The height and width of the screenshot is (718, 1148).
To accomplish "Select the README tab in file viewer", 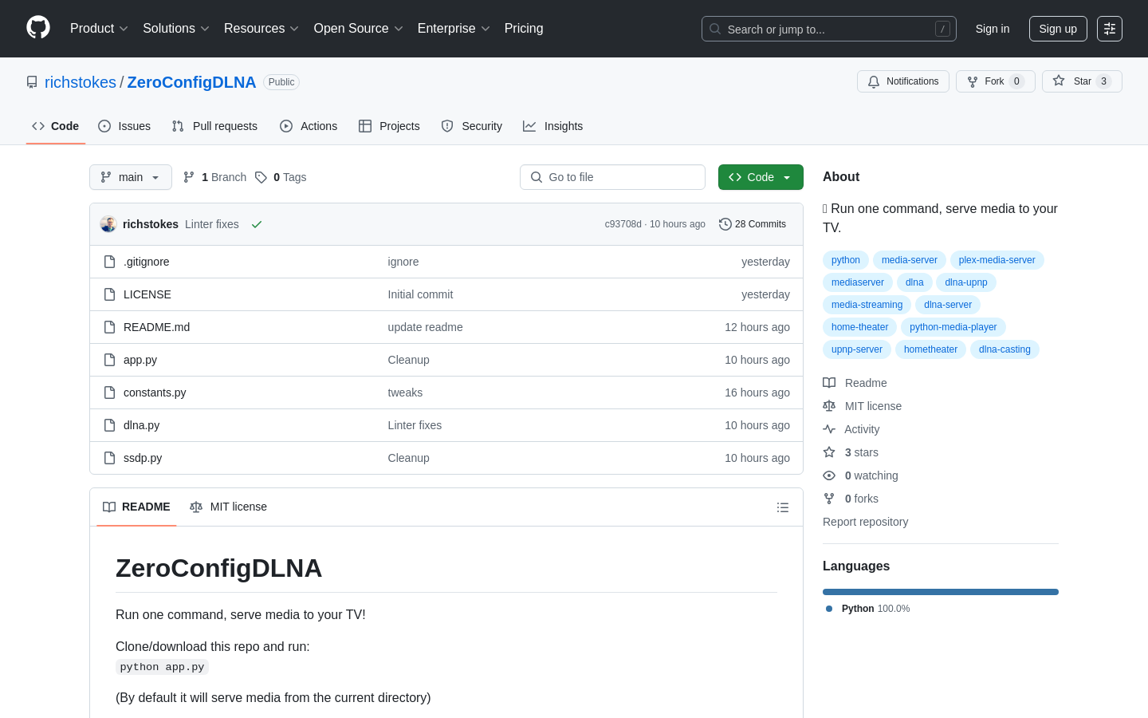I will 136,507.
